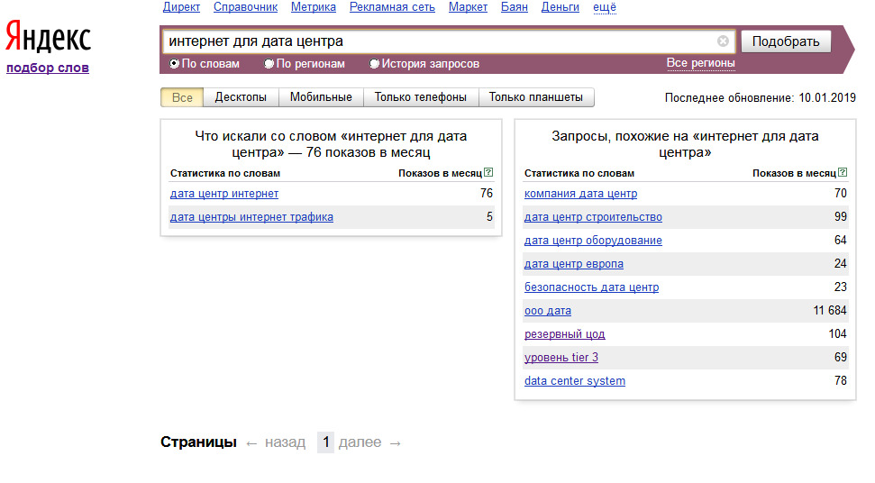Switch to the 'Только телефоны' tab
The image size is (875, 483).
pos(421,97)
